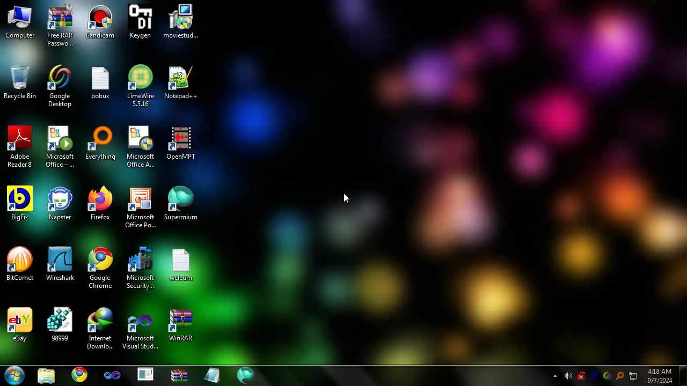Image resolution: width=687 pixels, height=386 pixels.
Task: Select the WinRAR desktop shortcut
Action: coord(180,325)
